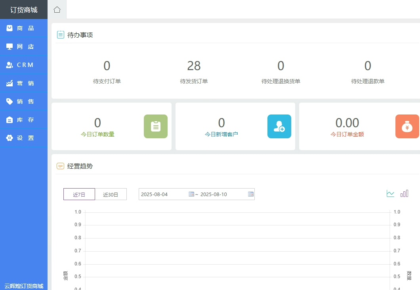Switch to bar chart view
Viewport: 420px width, 290px height.
(404, 193)
